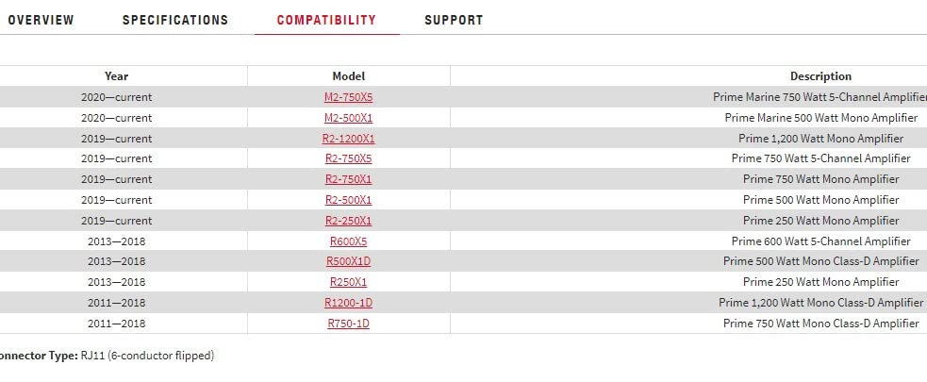Visit the R1200-1D model link

point(348,303)
